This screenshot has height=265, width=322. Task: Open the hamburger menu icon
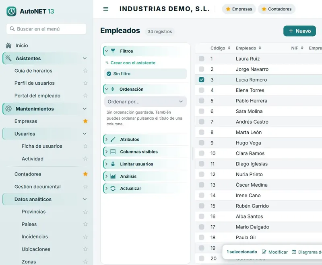pos(105,9)
